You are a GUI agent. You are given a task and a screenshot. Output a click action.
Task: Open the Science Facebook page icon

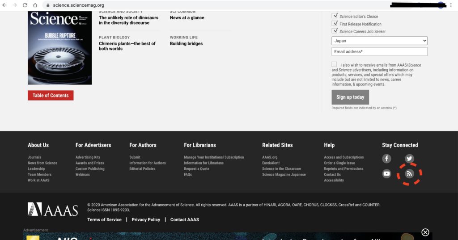pyautogui.click(x=386, y=159)
